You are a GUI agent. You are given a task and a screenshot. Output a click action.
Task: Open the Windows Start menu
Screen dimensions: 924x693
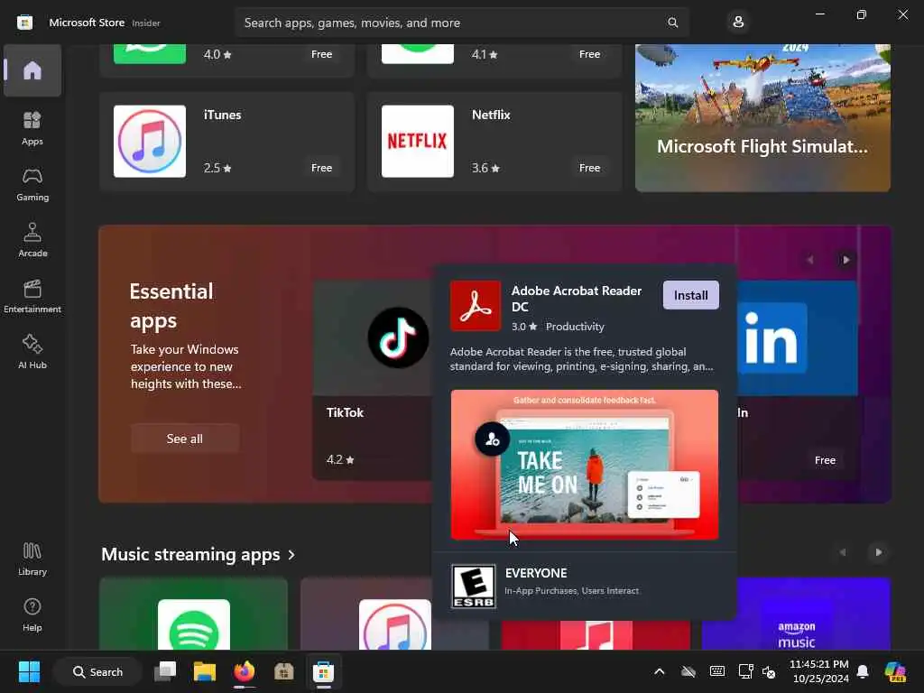coord(29,671)
